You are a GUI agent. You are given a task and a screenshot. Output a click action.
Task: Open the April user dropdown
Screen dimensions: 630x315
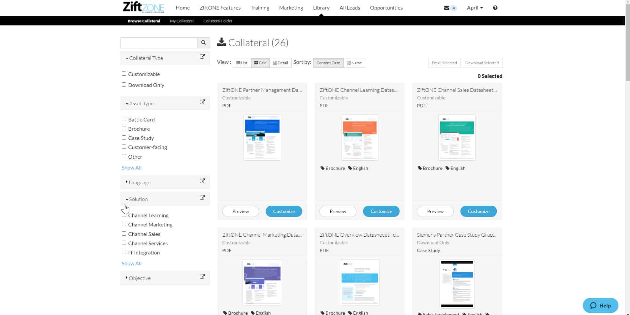[475, 8]
